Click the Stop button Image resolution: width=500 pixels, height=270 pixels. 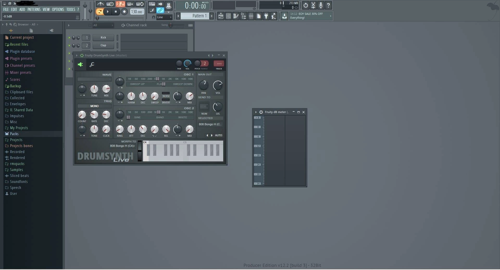[116, 11]
